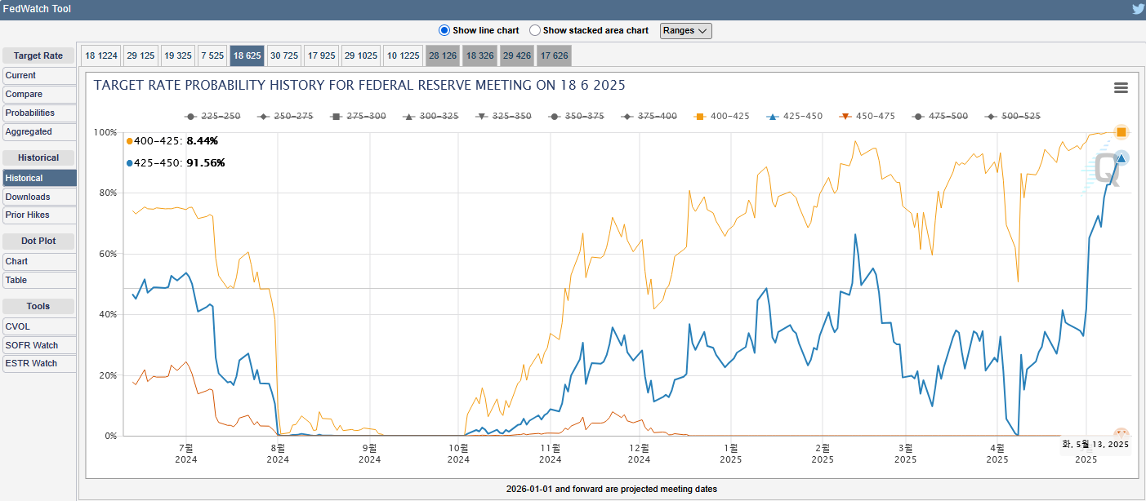Select Show line chart radio button
This screenshot has height=501, width=1146.
(x=444, y=30)
